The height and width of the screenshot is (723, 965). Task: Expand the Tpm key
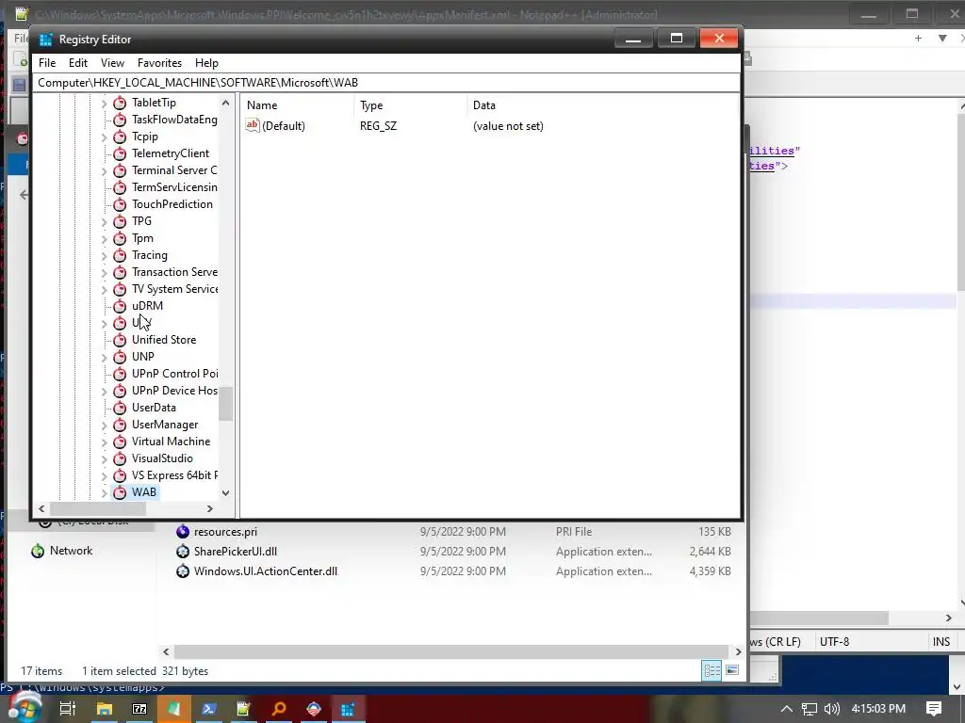pos(104,238)
